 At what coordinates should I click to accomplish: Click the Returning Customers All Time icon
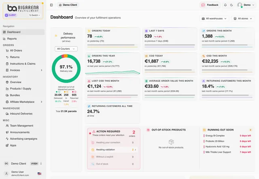[x=89, y=106]
